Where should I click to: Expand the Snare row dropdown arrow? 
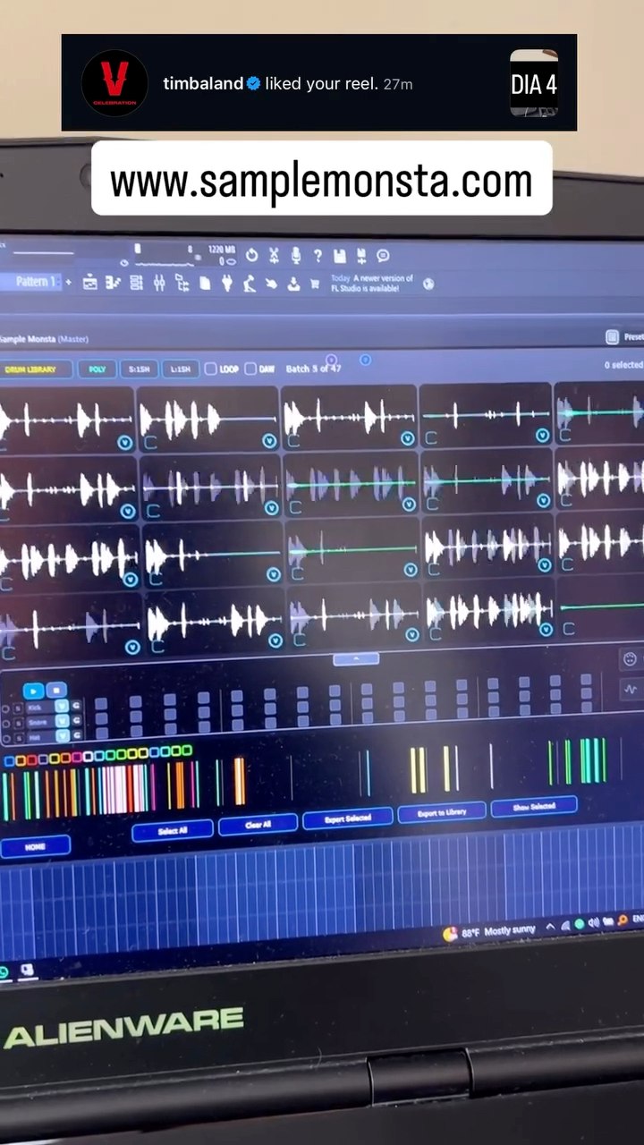(x=62, y=722)
